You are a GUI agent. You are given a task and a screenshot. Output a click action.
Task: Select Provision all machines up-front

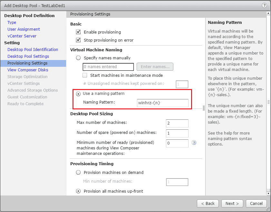(78, 191)
